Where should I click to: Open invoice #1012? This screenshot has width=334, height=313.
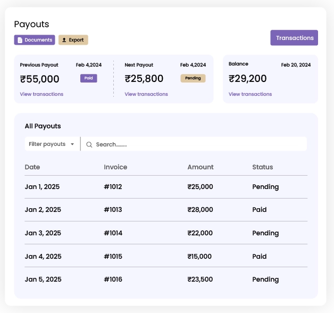113,187
